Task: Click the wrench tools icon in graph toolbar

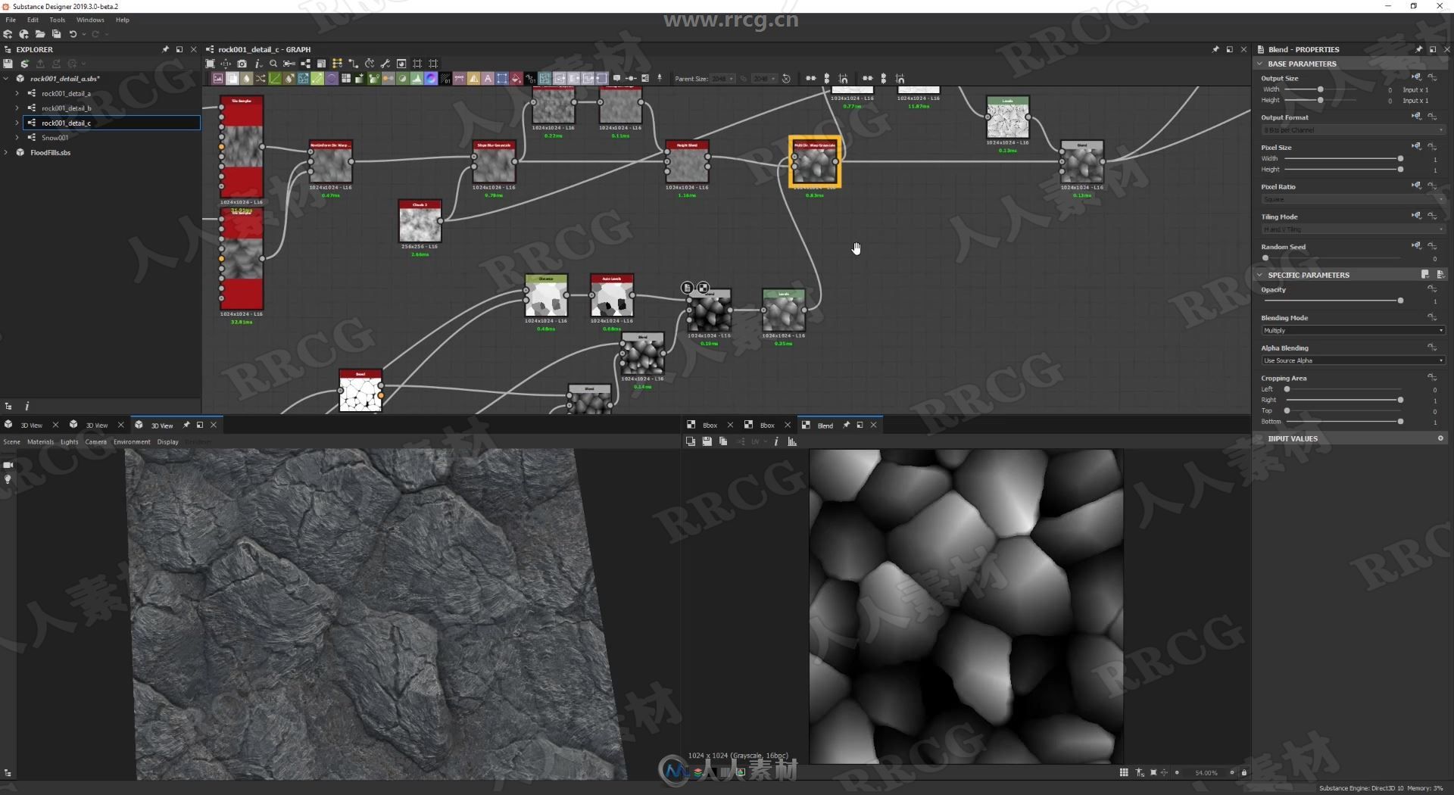Action: pos(385,64)
